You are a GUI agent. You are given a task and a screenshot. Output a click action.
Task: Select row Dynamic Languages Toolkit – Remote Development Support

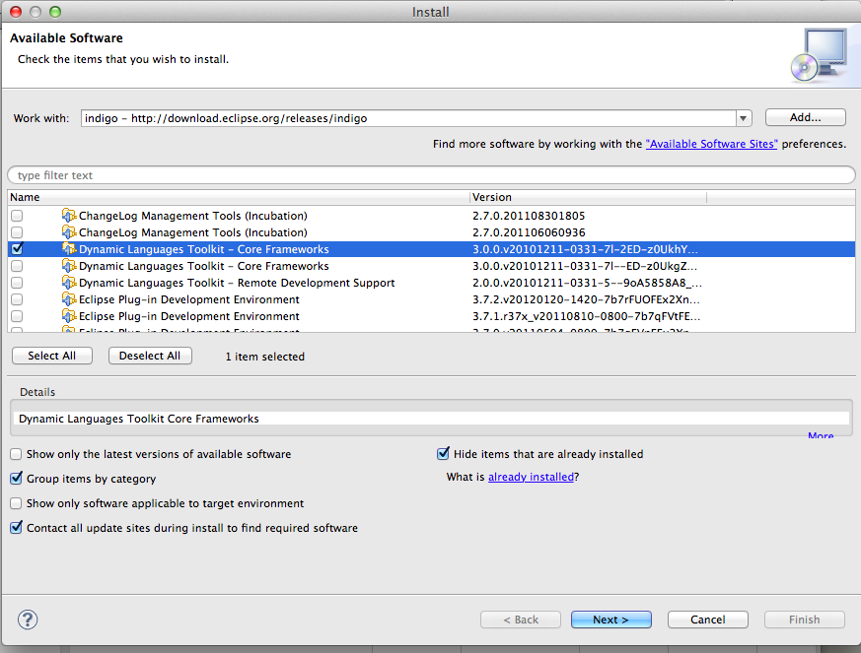(x=237, y=283)
